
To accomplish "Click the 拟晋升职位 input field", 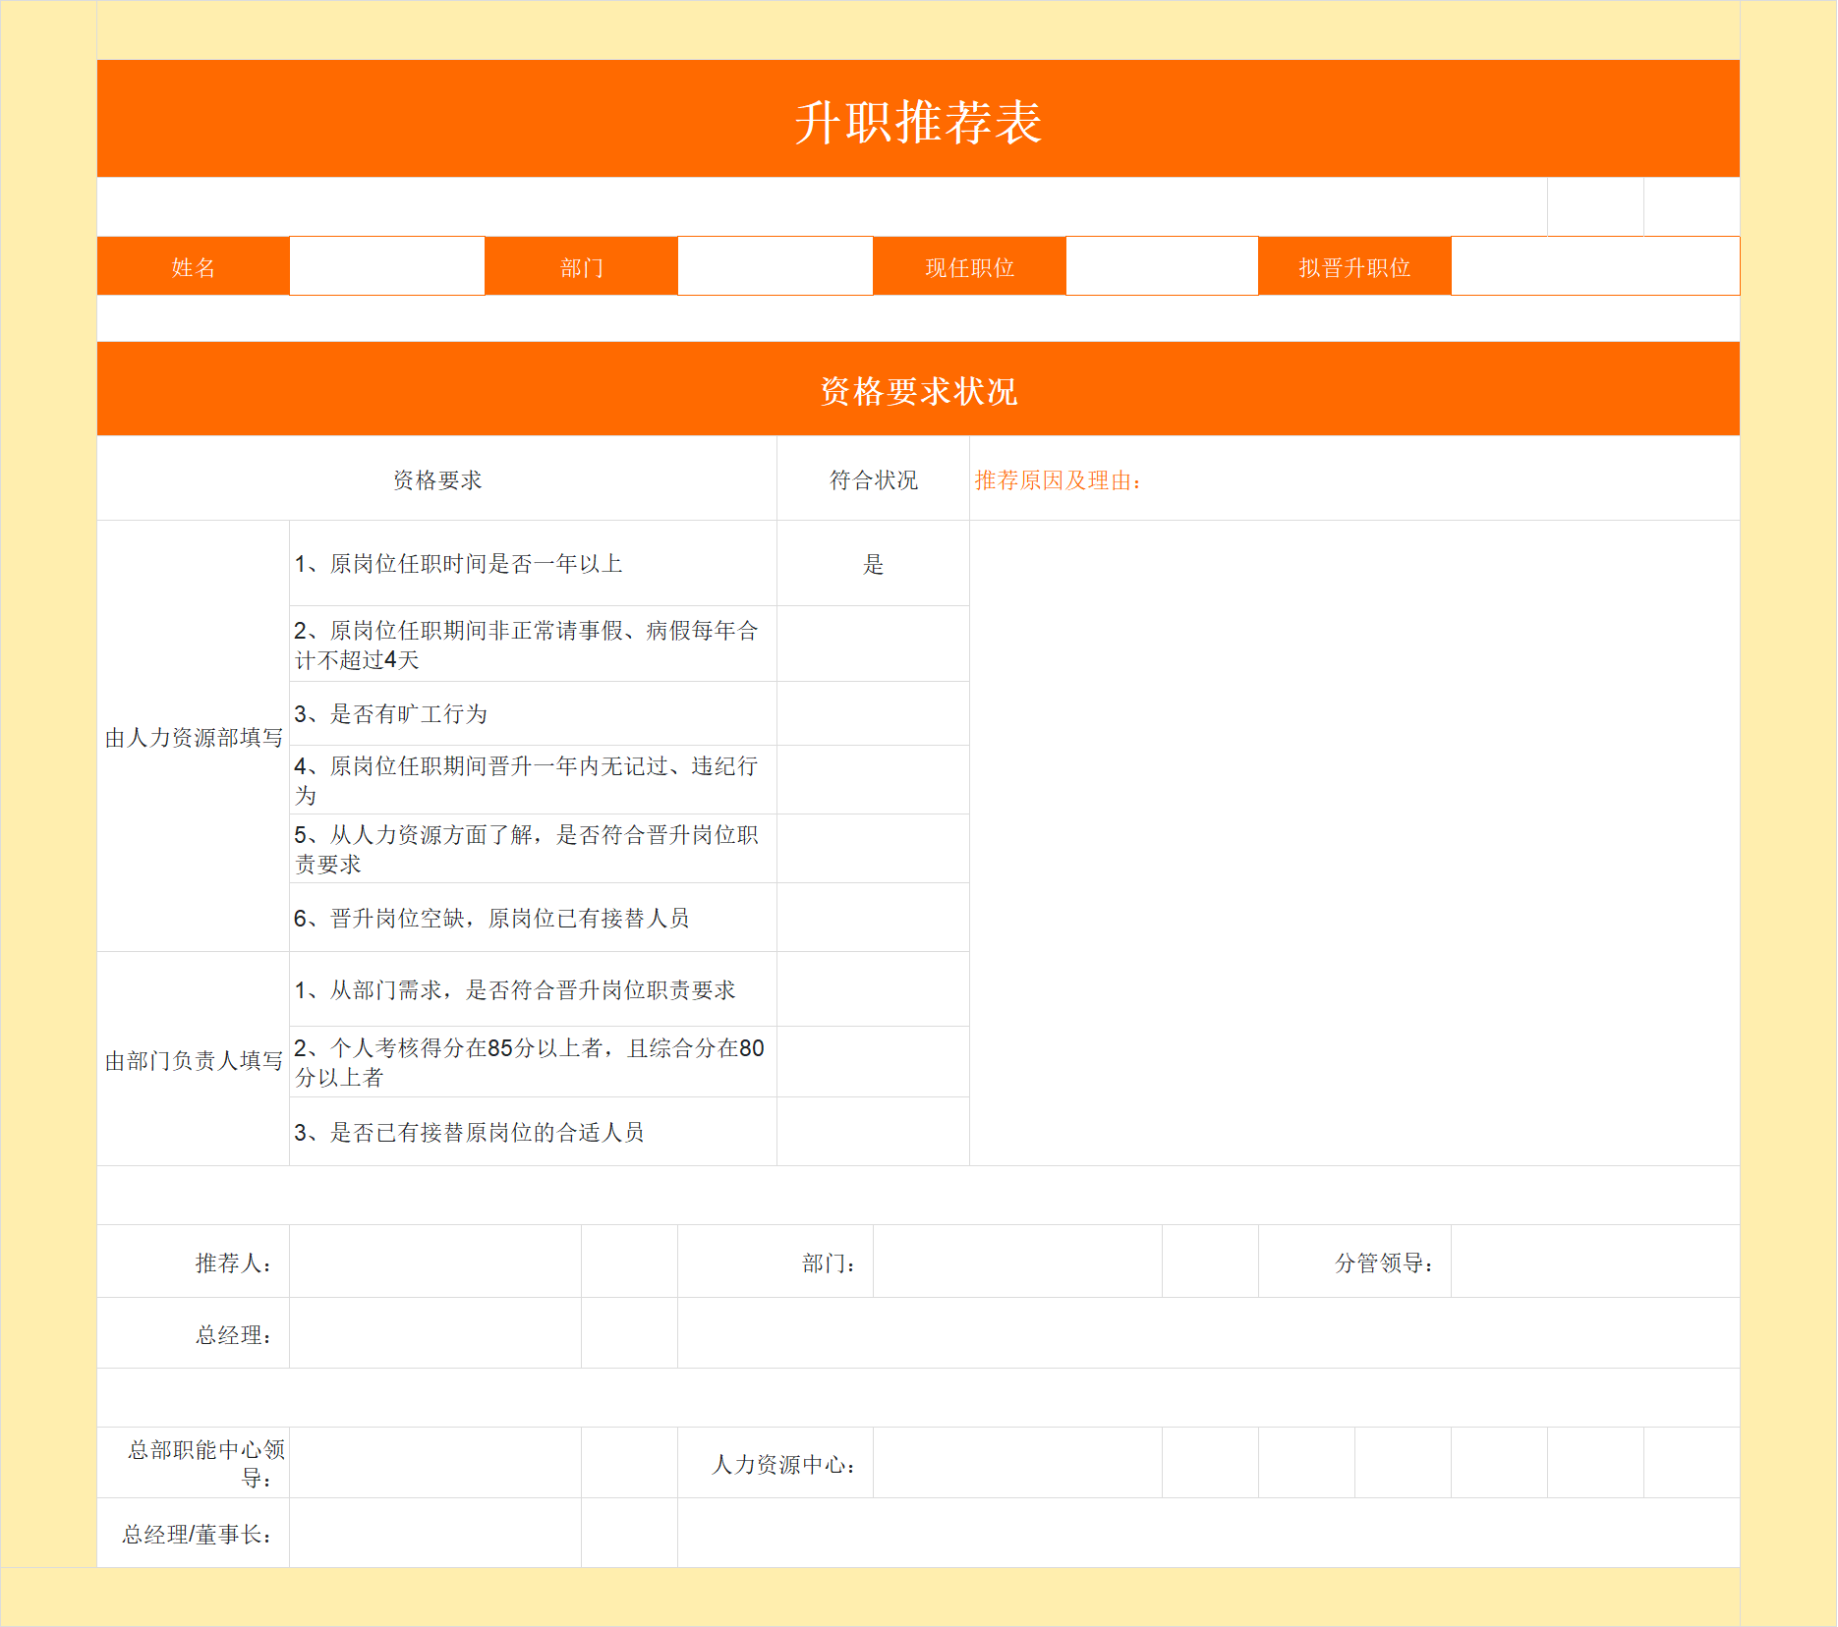I will (1594, 265).
